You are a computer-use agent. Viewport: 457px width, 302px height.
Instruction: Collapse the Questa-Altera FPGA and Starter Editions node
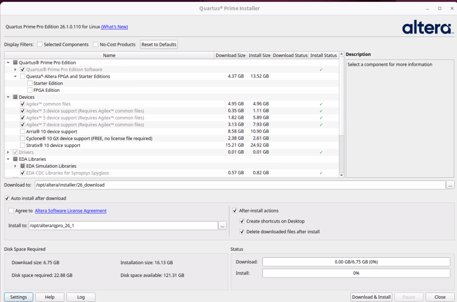(15, 76)
